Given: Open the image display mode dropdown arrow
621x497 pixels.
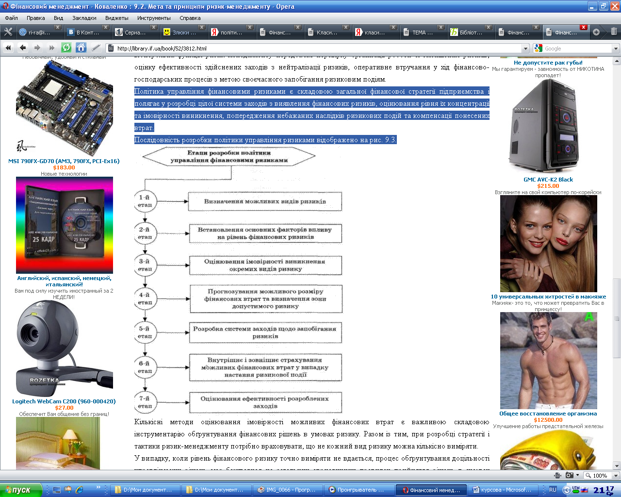Looking at the screenshot, I should [577, 476].
